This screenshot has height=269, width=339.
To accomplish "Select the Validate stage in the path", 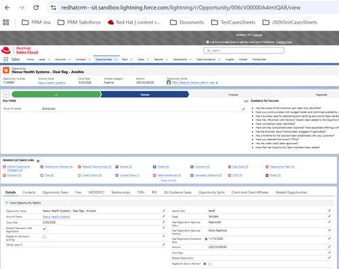I will pos(144,95).
